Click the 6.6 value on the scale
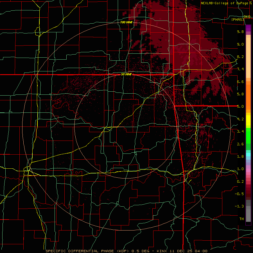The width and height of the screenshot is (253, 253). tap(240, 82)
